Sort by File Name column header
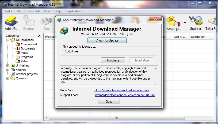 (50, 37)
